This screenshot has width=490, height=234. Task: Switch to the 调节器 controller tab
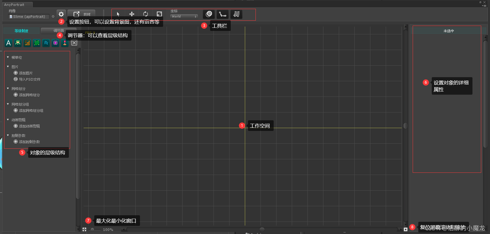point(59,31)
